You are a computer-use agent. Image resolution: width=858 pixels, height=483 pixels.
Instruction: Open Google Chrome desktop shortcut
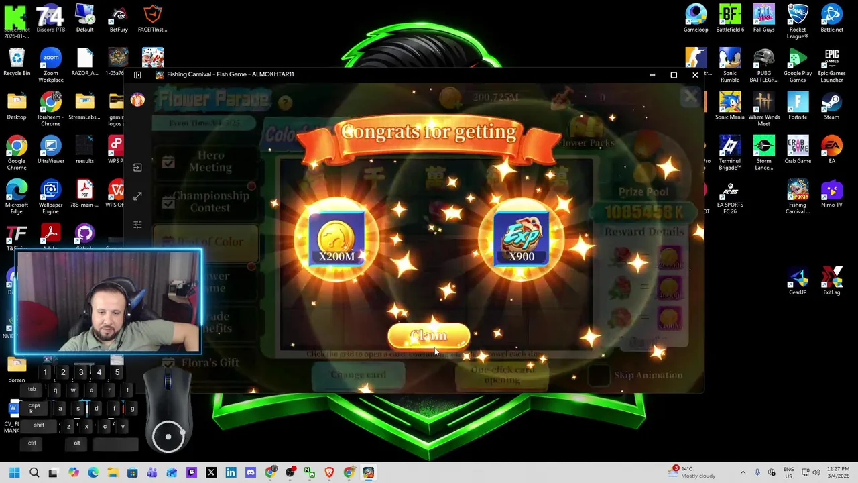tap(17, 153)
